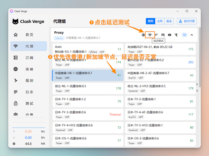Open the 首页 home page in sidebar

[x=28, y=35]
